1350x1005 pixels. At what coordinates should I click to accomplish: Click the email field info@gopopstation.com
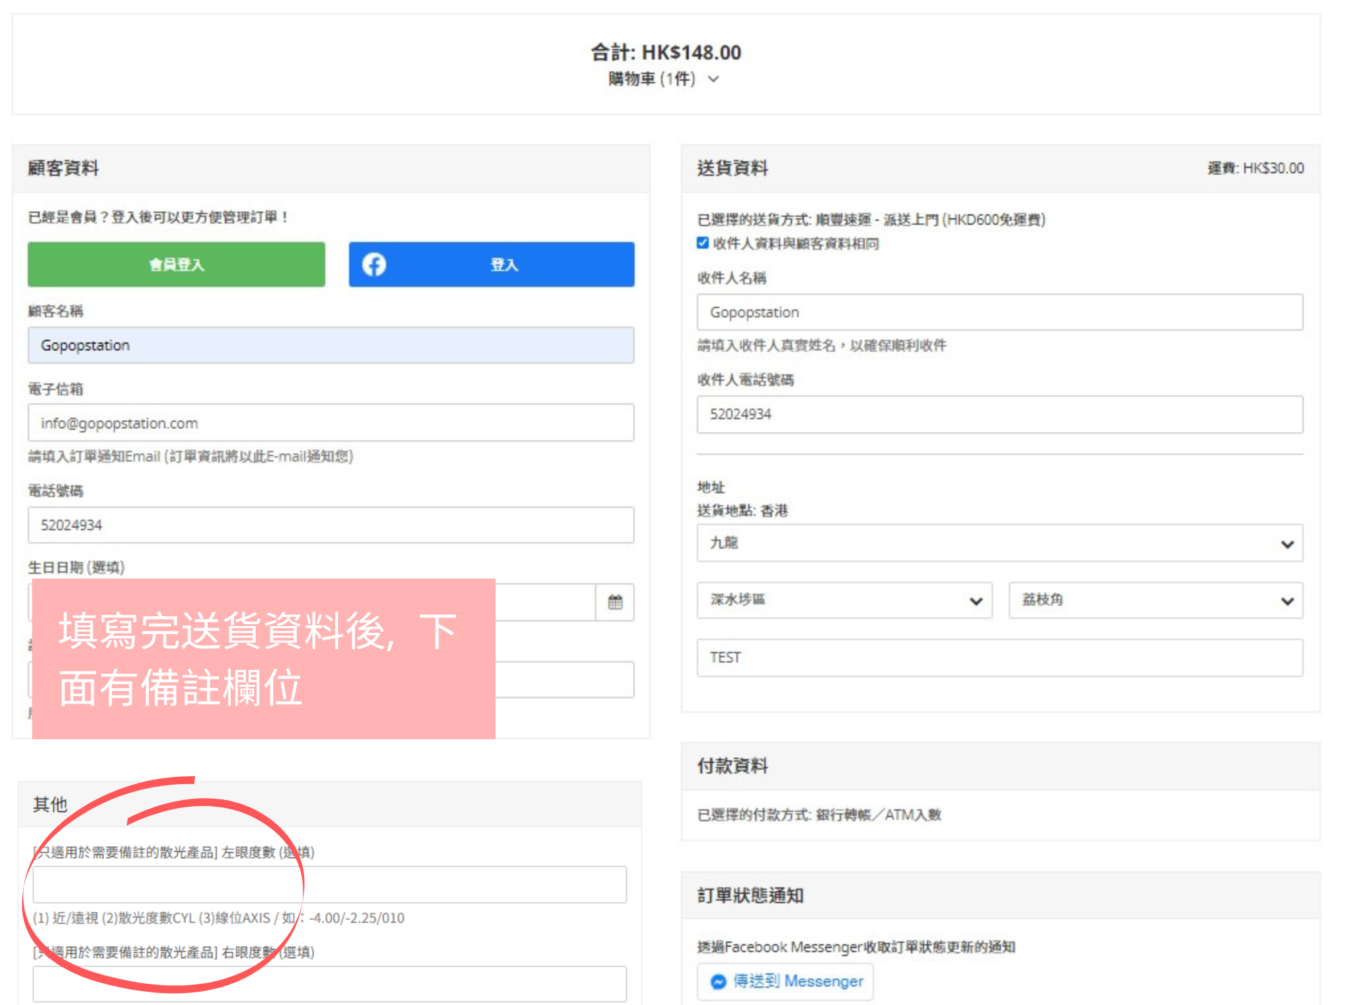pos(331,423)
